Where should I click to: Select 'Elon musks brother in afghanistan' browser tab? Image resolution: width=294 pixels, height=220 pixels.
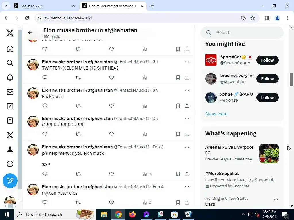113,6
